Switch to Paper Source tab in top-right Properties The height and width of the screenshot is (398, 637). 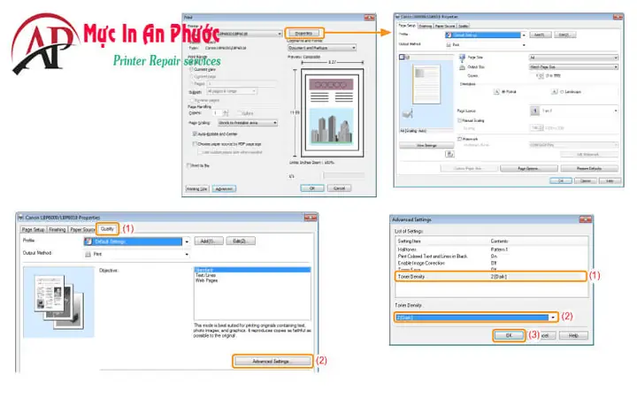pyautogui.click(x=445, y=26)
